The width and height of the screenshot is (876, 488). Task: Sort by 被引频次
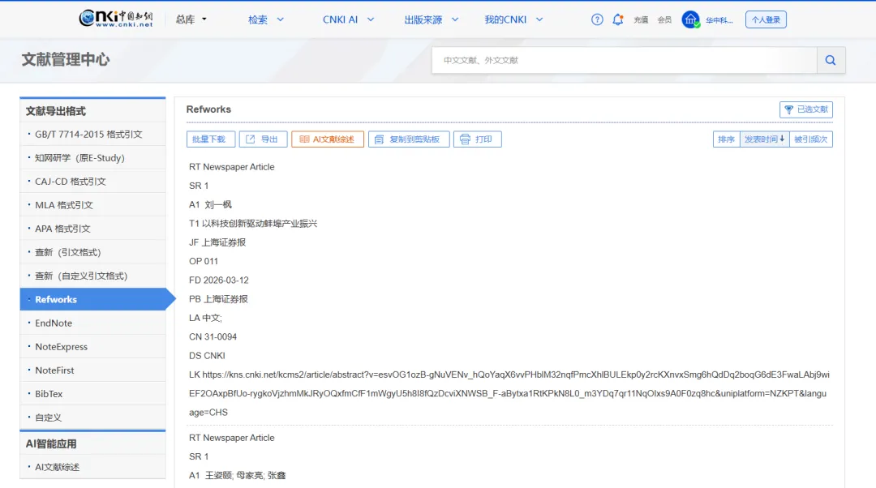tap(810, 139)
